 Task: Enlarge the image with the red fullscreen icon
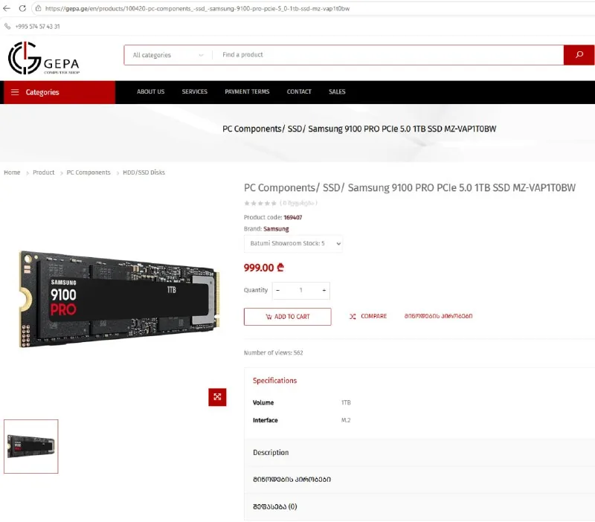(217, 397)
